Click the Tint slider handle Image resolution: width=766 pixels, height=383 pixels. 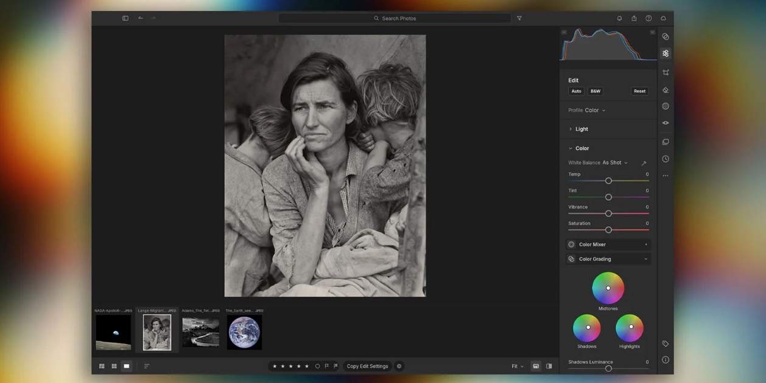click(608, 197)
